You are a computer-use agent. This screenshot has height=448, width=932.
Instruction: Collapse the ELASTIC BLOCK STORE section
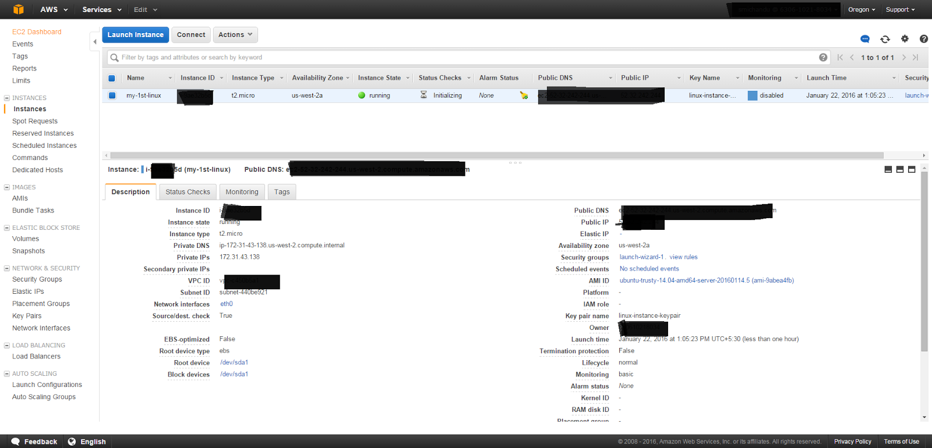click(7, 228)
